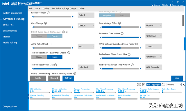Click info icon for Turbo Boost Power Time Window
The width and height of the screenshot is (186, 111).
tap(132, 65)
